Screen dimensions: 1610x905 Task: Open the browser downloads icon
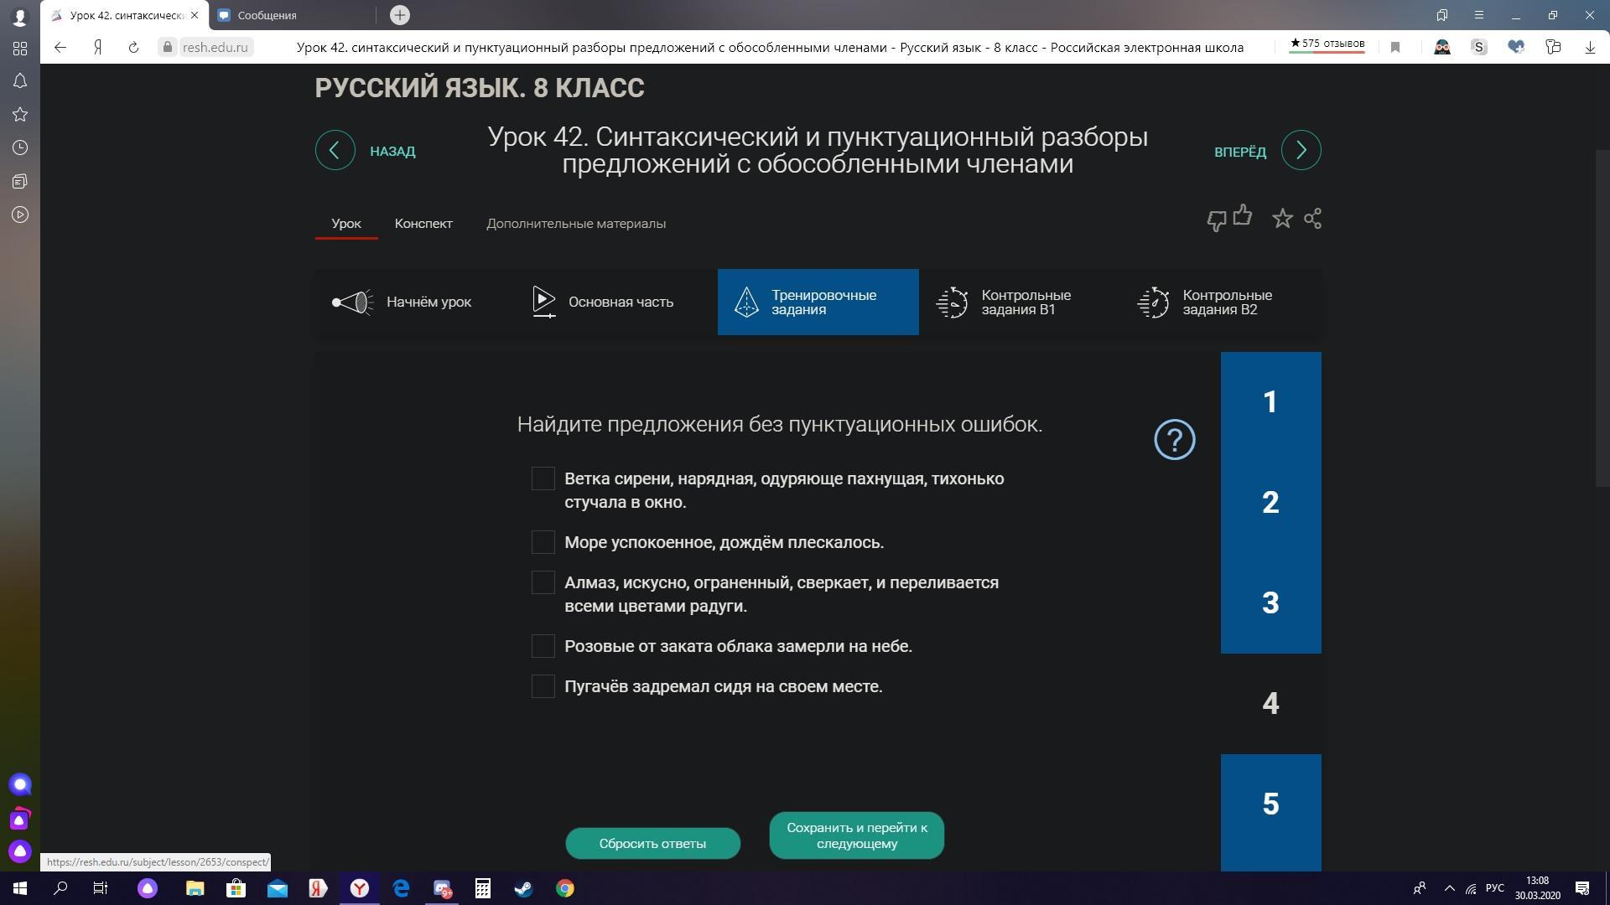[x=1589, y=48]
